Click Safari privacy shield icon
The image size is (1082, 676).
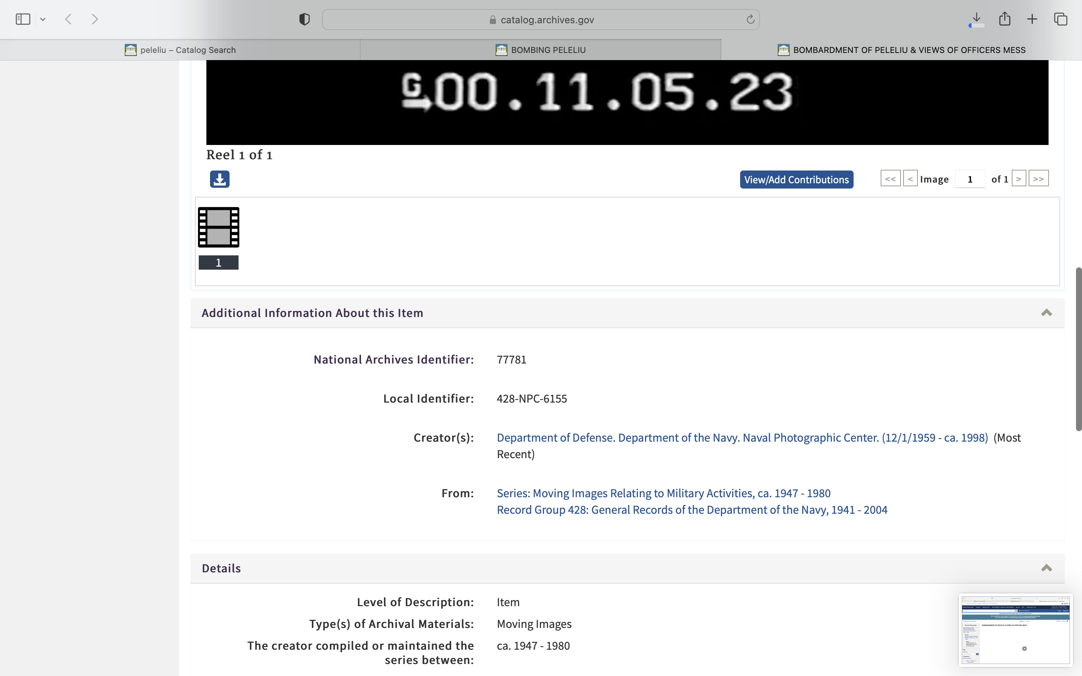click(304, 19)
